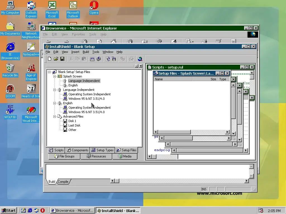Screen dimensions: 286x214
Task: Collapse the 'Blank Setup' Setup Files root node
Action: click(x=49, y=72)
